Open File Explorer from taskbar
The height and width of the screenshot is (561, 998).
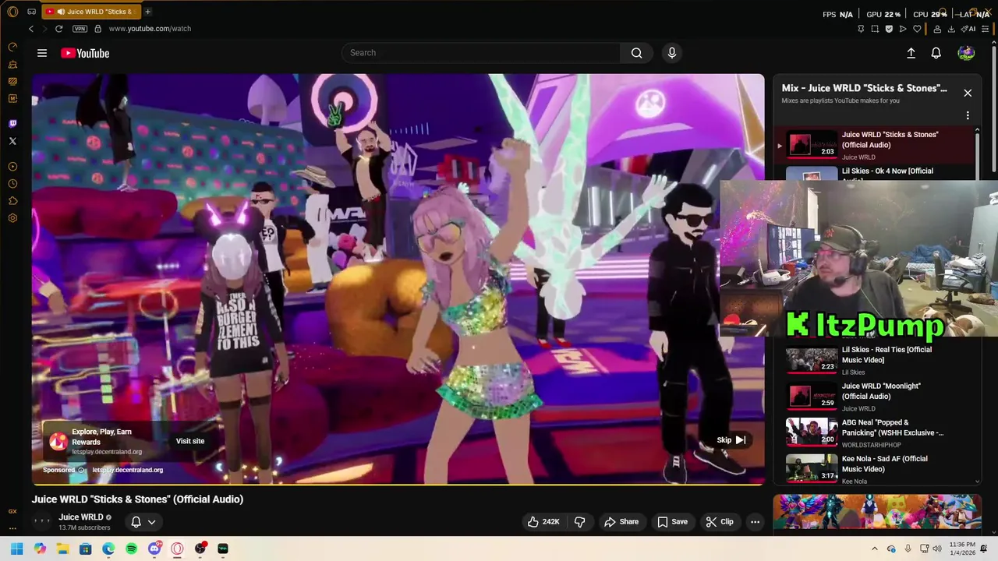[x=62, y=549]
